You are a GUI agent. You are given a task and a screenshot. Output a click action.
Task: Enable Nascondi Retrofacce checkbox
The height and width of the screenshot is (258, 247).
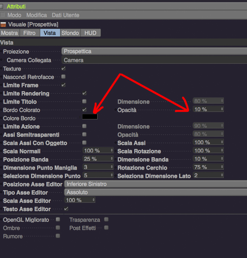pos(64,76)
